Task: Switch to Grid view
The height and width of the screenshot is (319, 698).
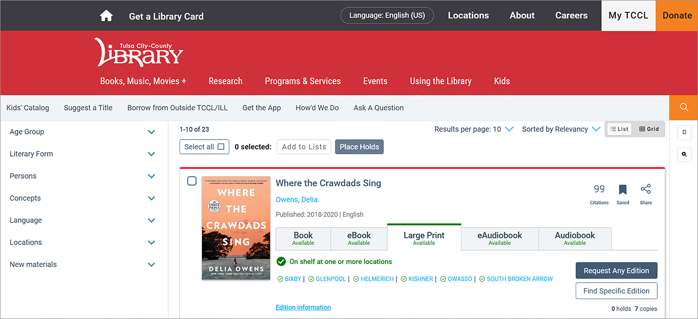Action: click(649, 129)
